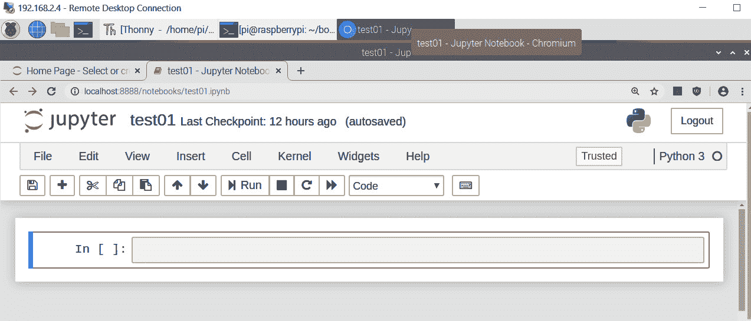This screenshot has width=751, height=321.
Task: Move selected cell up
Action: tap(177, 186)
